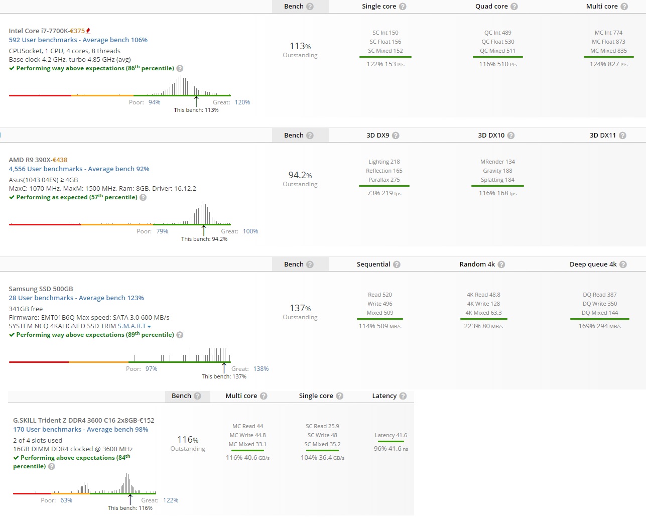The width and height of the screenshot is (646, 523).
Task: Click GPU benchmark distribution histogram
Action: 120,214
